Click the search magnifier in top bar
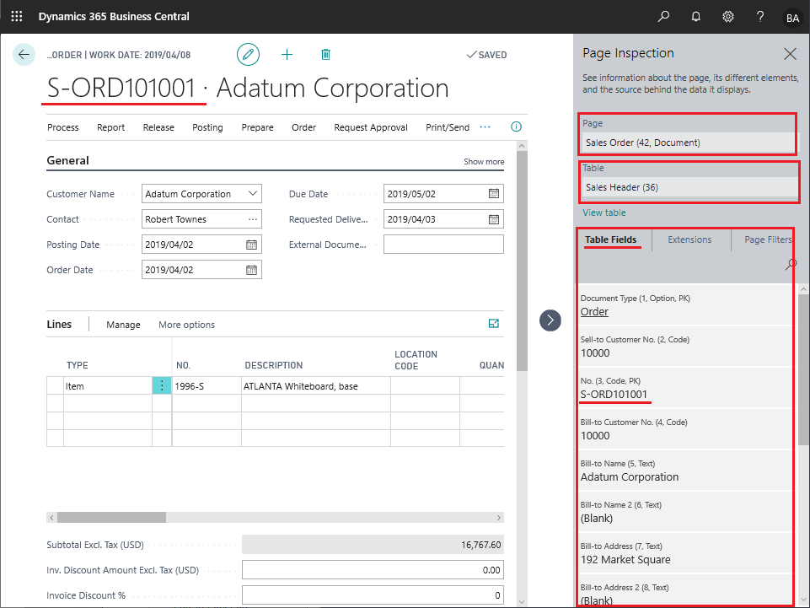The width and height of the screenshot is (810, 608). point(663,17)
